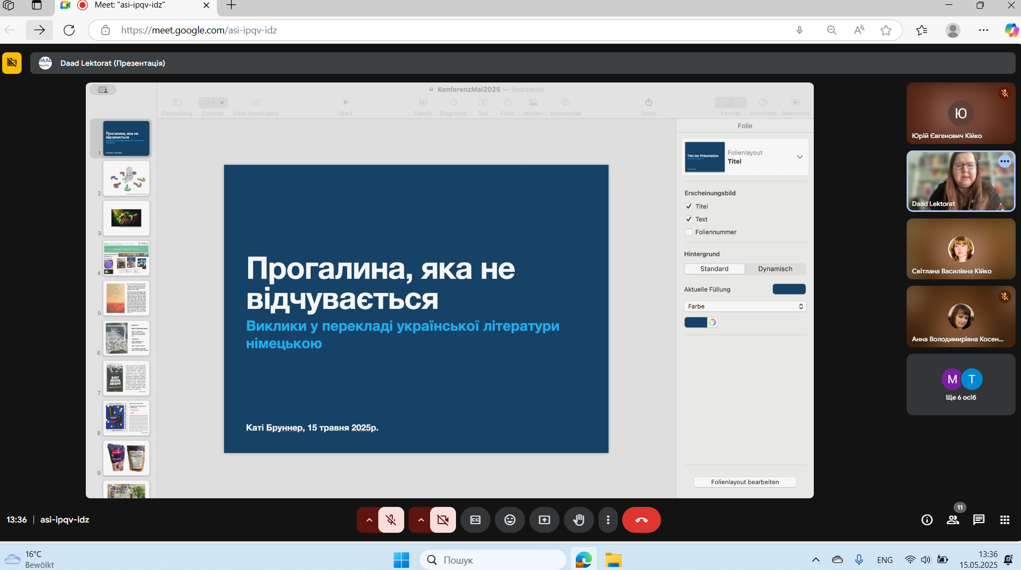
Task: Click the Folienlayout bearbeiten button
Action: tap(745, 482)
